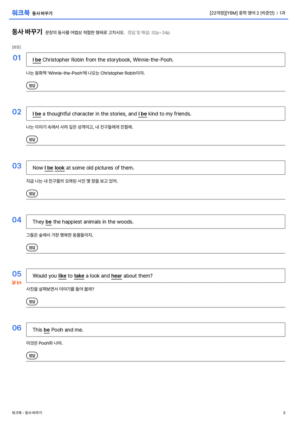This screenshot has width=297, height=421.
Task: Click underlined word 'take' in question 05
Action: point(79,276)
